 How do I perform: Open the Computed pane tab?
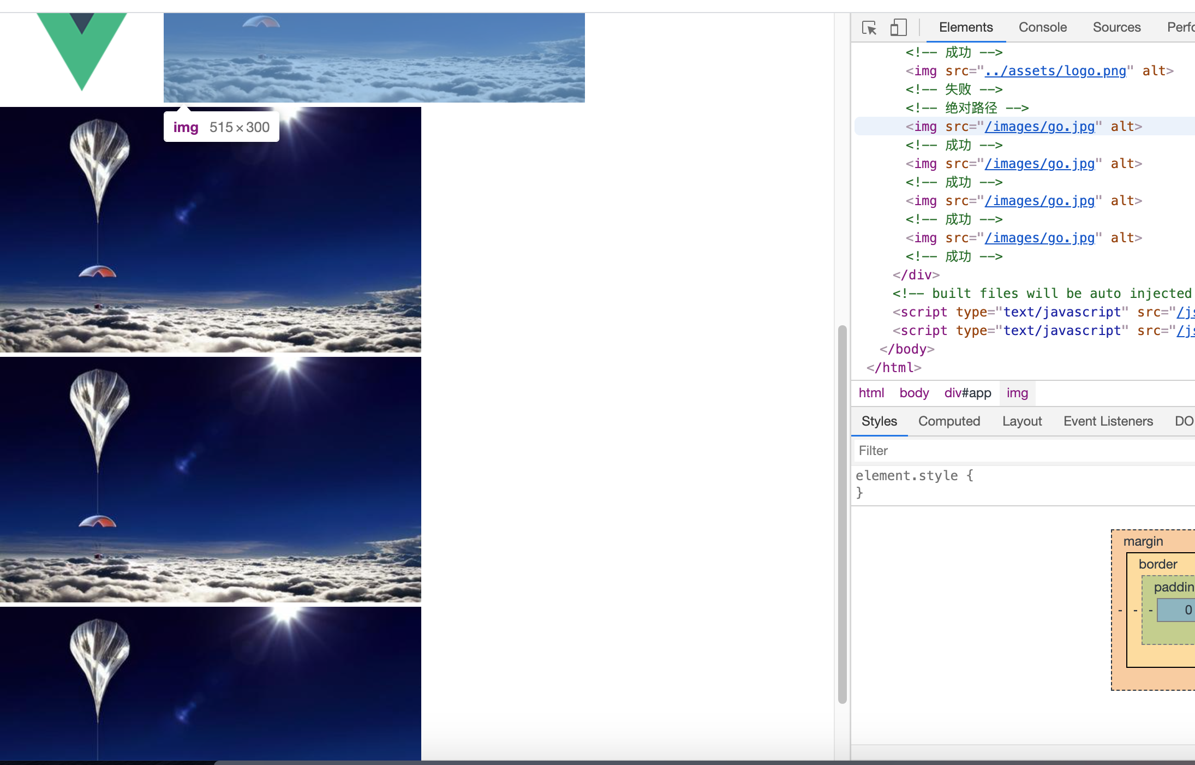click(x=949, y=421)
